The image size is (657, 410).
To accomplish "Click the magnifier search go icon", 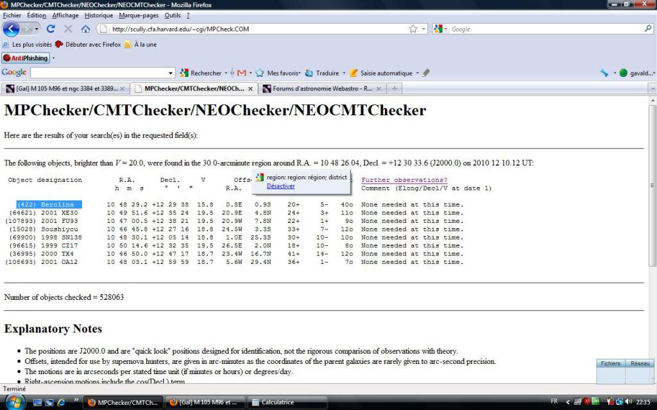I will [648, 29].
